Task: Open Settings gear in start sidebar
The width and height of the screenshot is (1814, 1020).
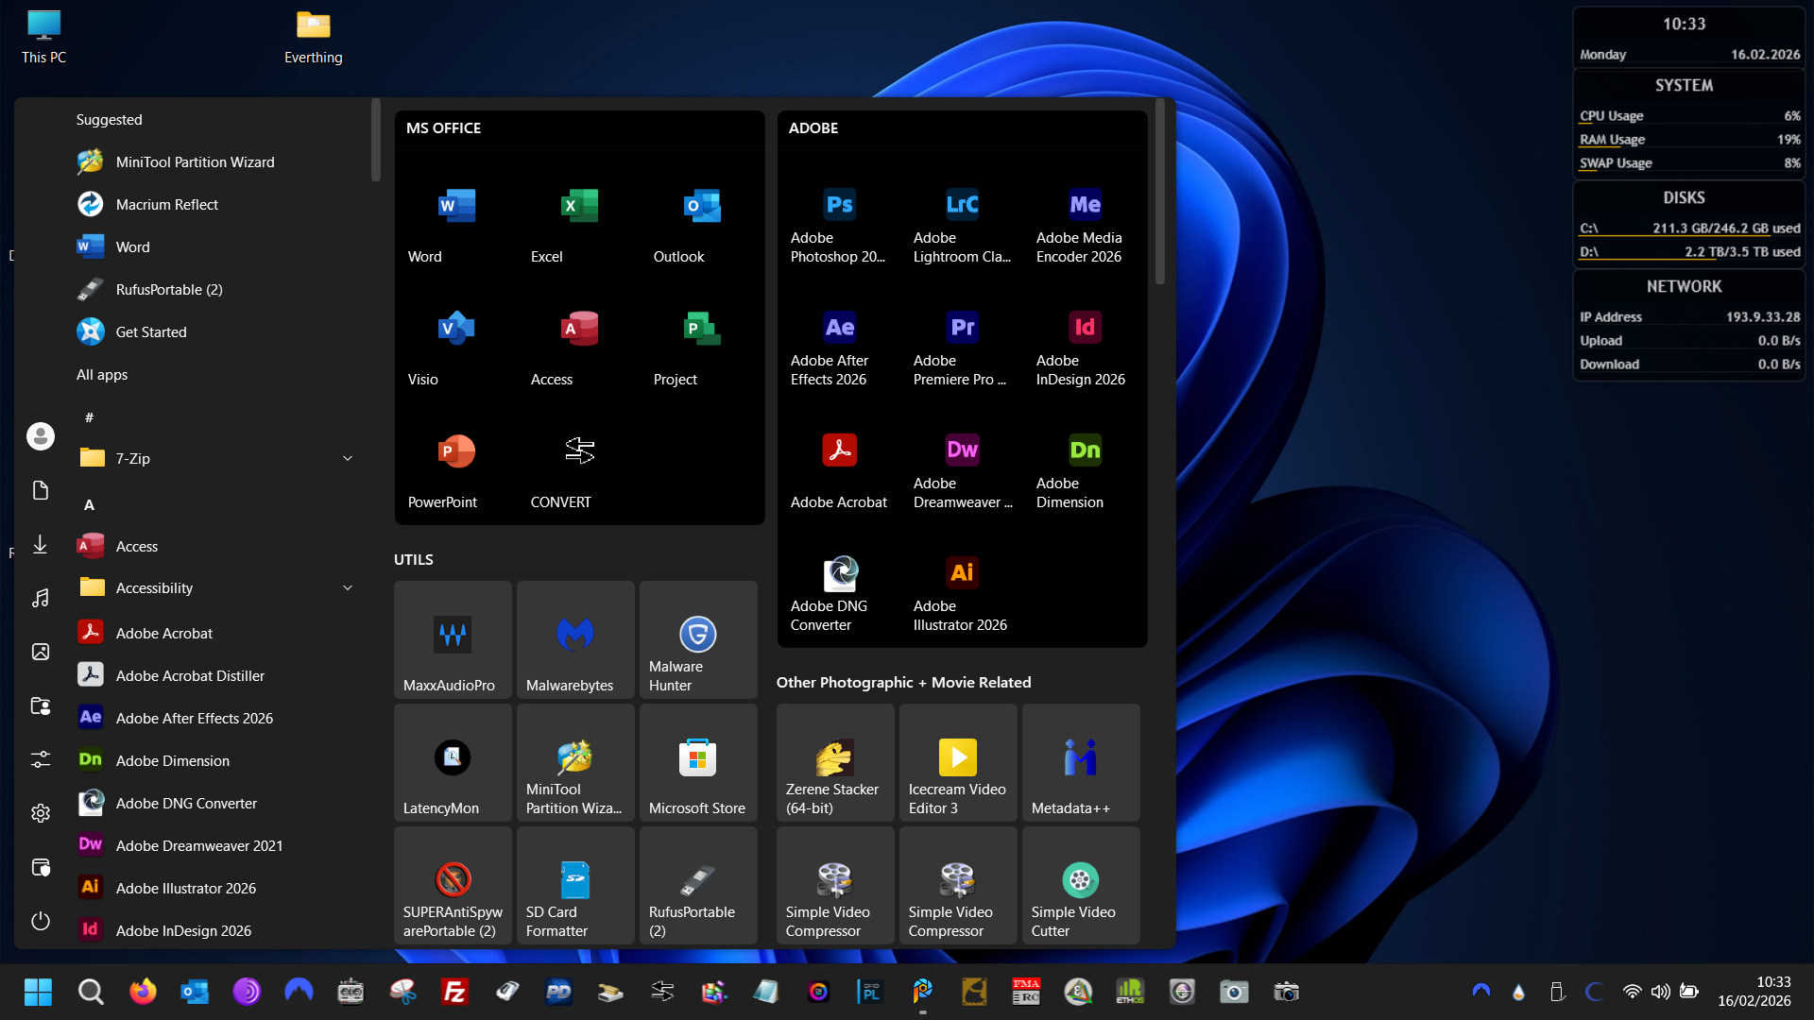Action: 40,813
